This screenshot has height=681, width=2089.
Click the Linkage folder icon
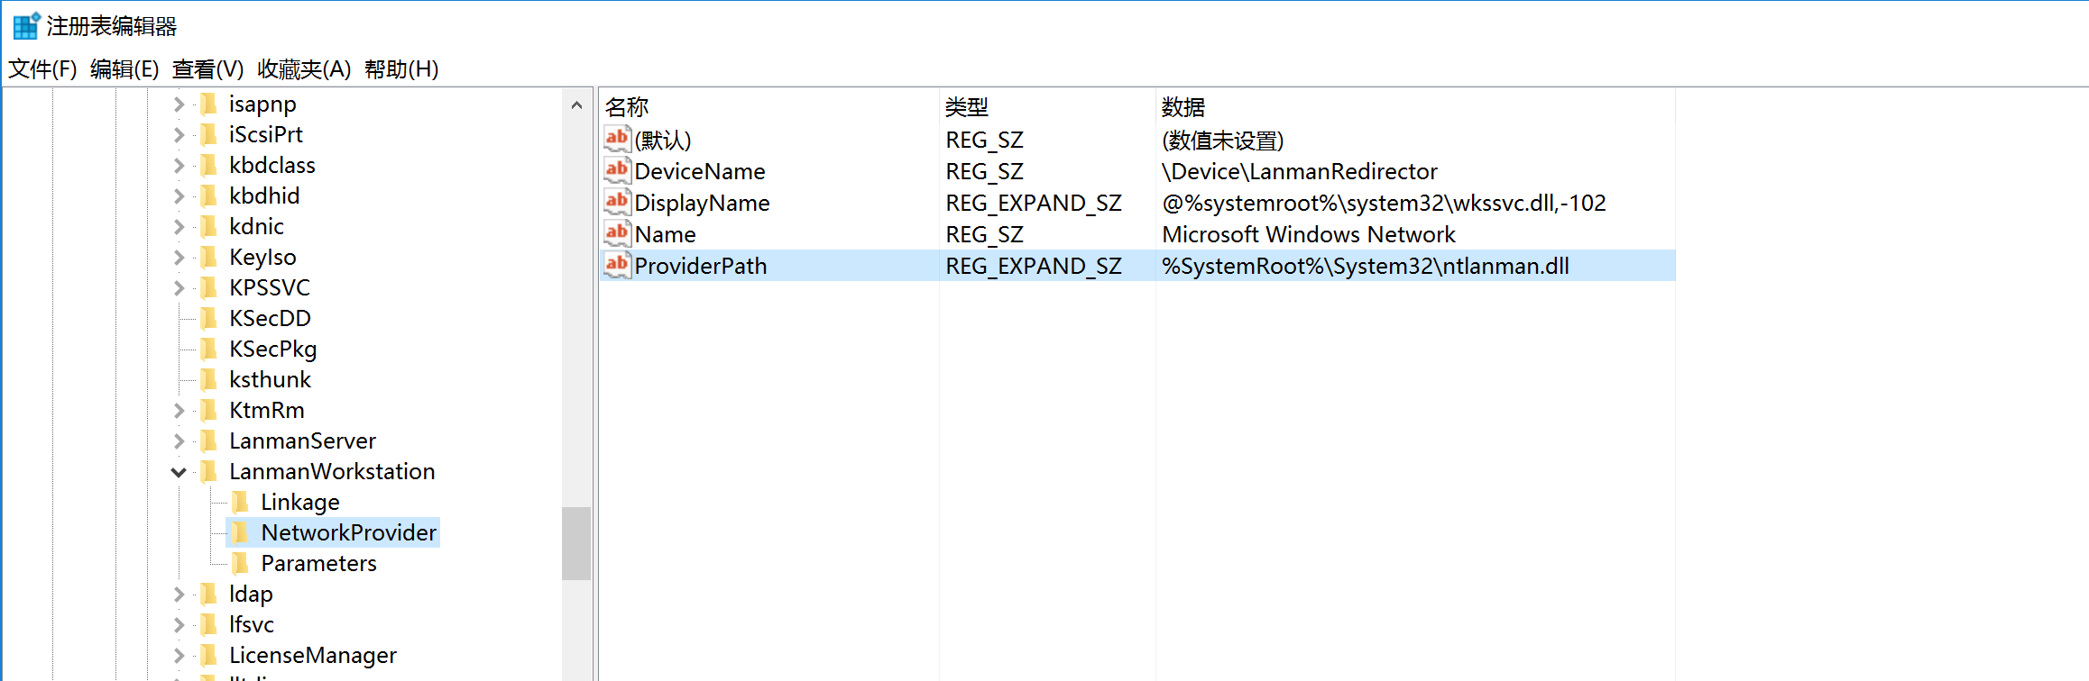pyautogui.click(x=240, y=502)
